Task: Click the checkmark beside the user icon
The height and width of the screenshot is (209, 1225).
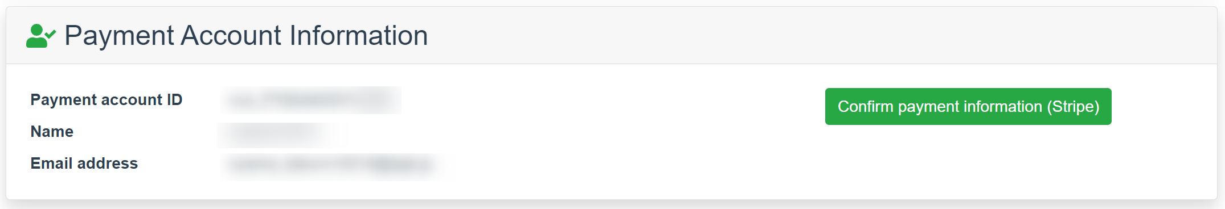Action: [x=51, y=34]
